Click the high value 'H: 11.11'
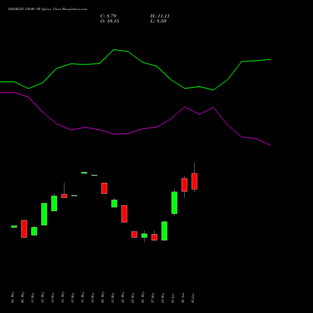 tap(160, 16)
